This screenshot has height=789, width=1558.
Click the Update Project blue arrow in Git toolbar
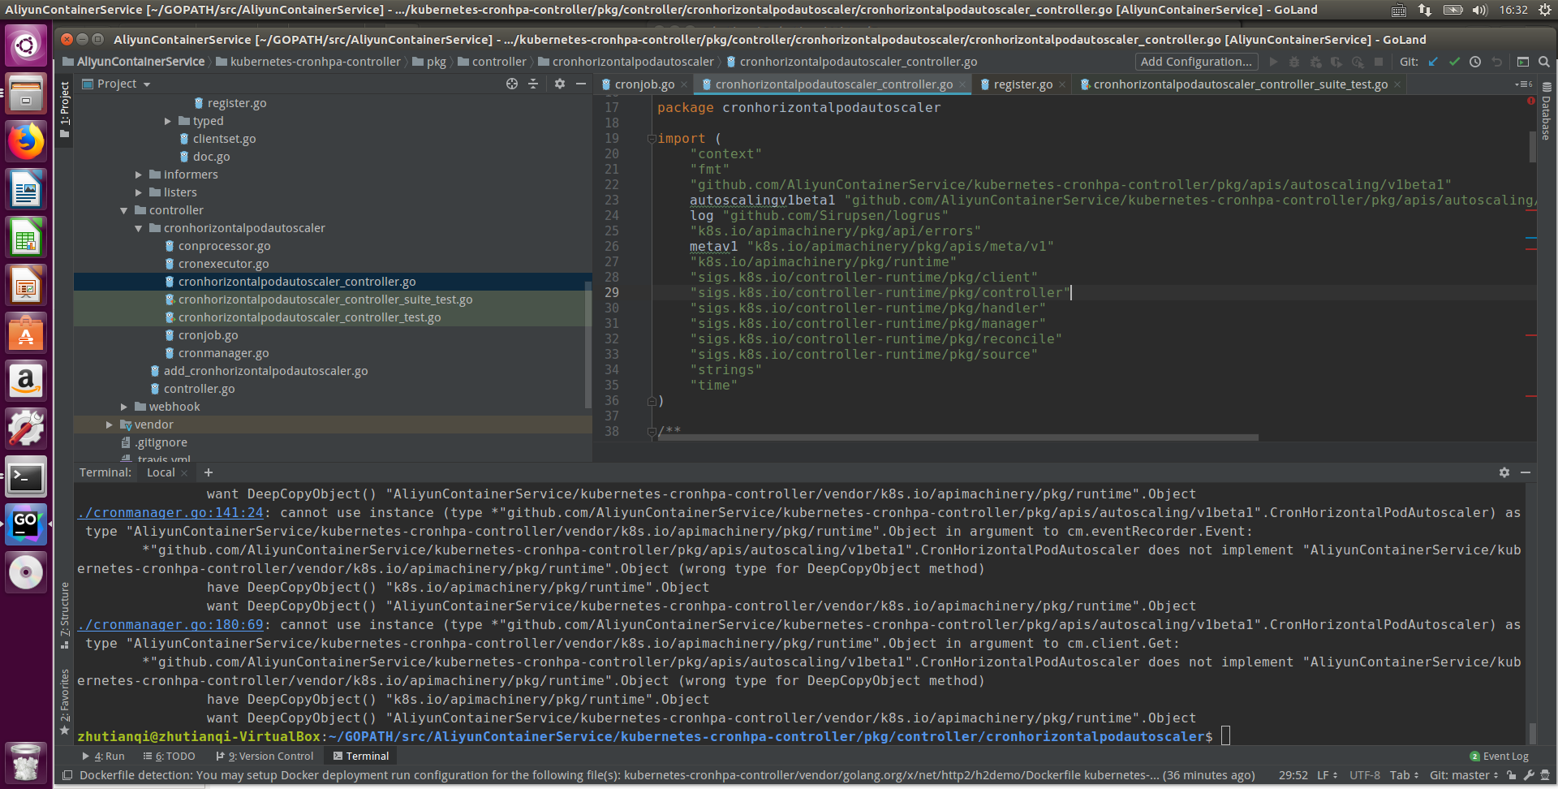[x=1433, y=63]
